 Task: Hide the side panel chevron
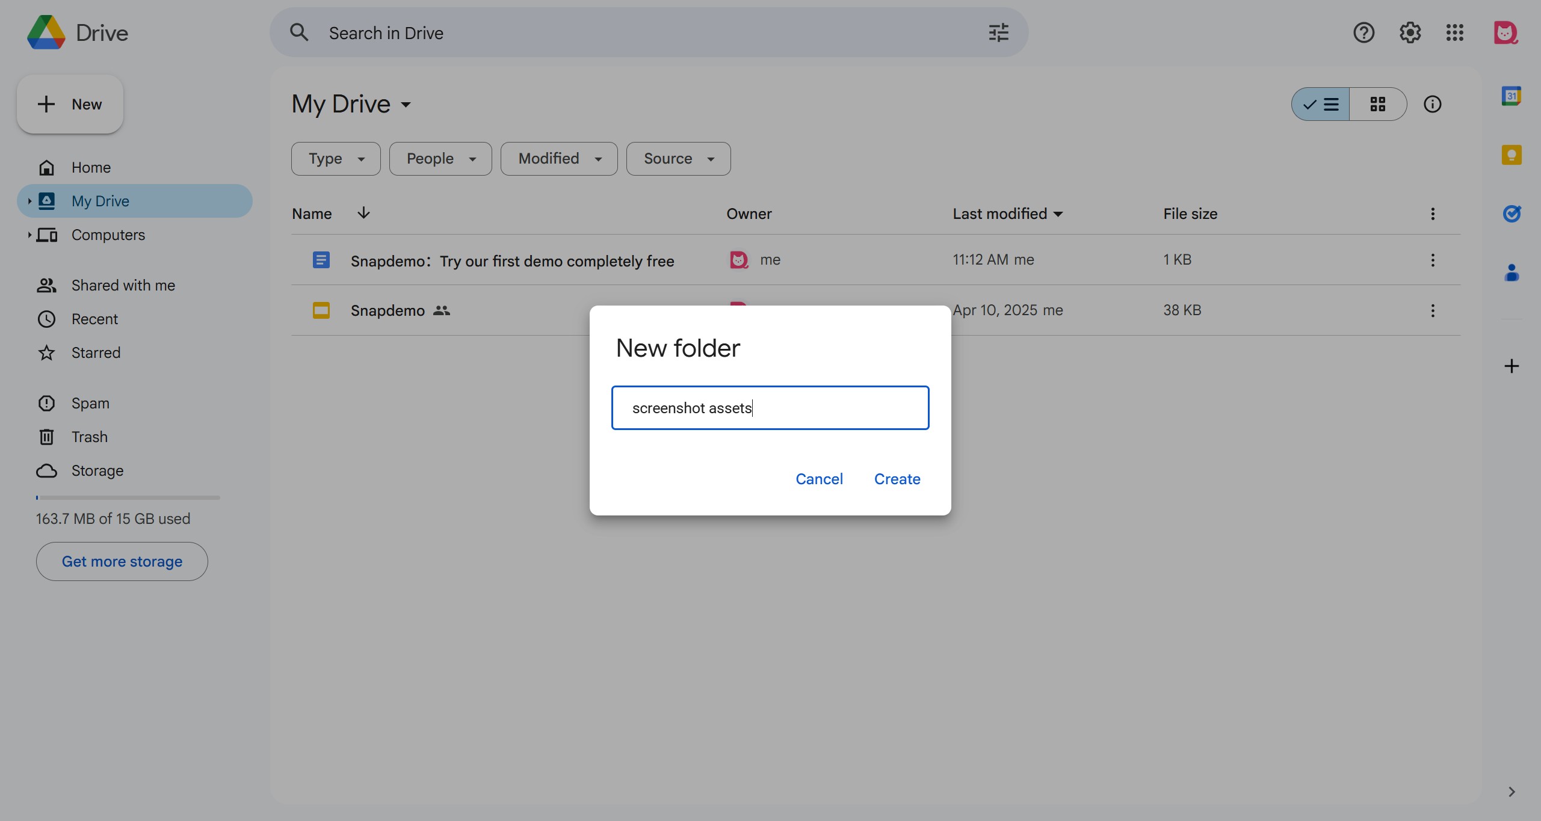[1512, 792]
